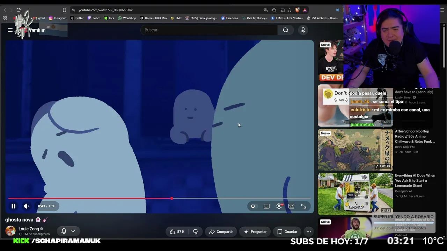Open the WhatsApp bookmark
This screenshot has height=251, width=447.
(127, 18)
